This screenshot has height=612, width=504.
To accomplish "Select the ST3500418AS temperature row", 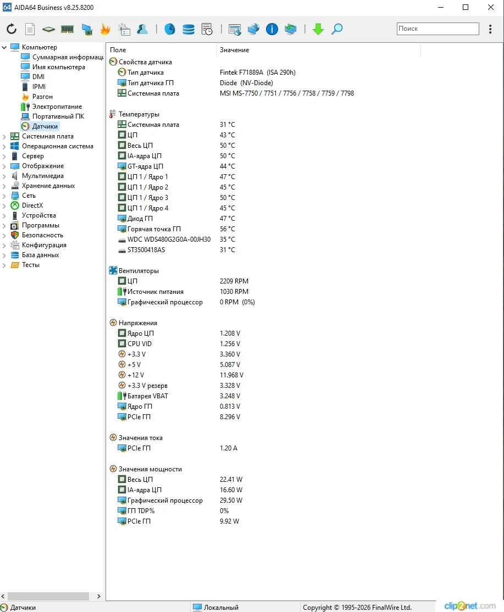I will point(176,250).
